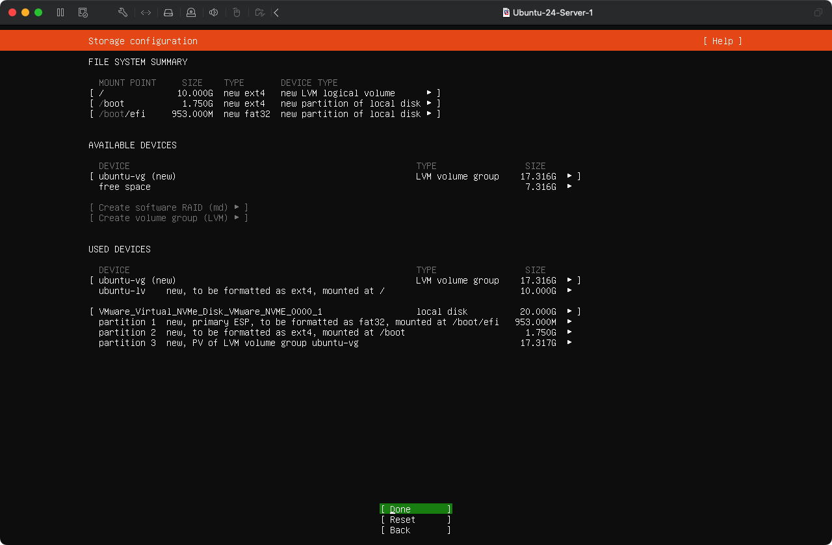832x545 pixels.
Task: Open virtual machine settings wrench
Action: coord(123,12)
